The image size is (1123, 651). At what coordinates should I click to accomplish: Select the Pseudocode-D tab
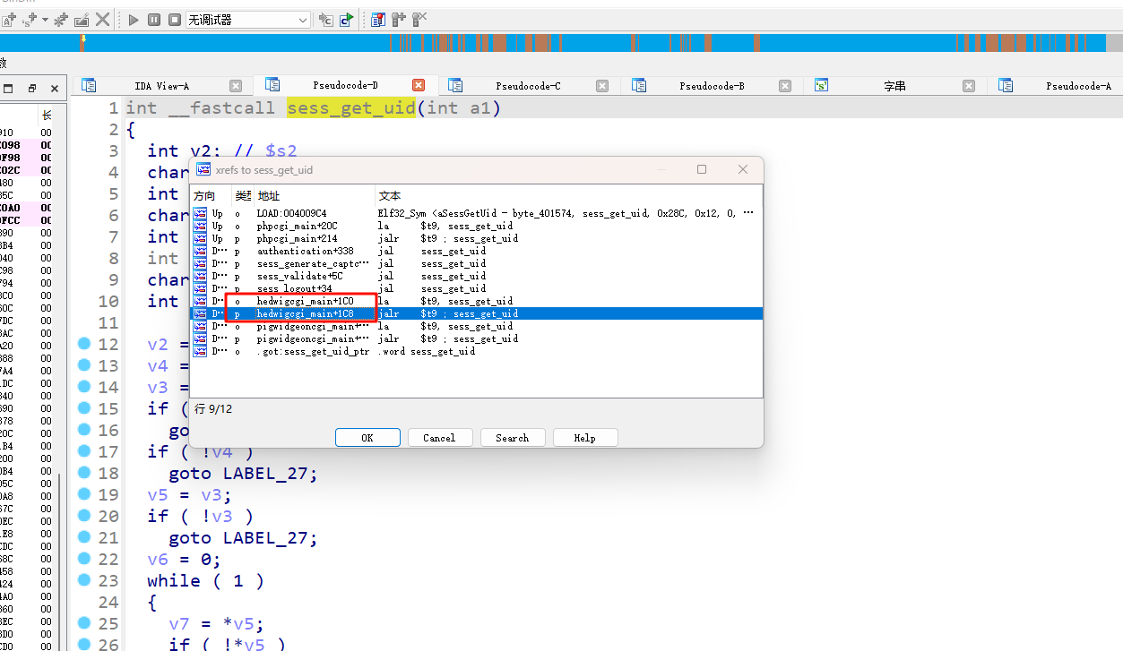pos(345,86)
